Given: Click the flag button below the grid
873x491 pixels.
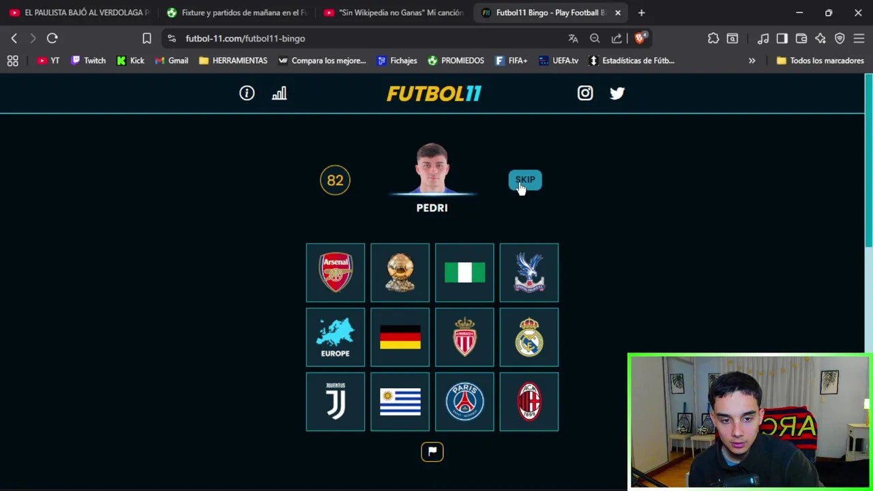Looking at the screenshot, I should (x=432, y=451).
